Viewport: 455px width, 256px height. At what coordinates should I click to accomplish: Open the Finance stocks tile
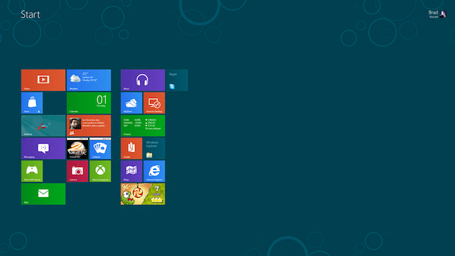(143, 126)
